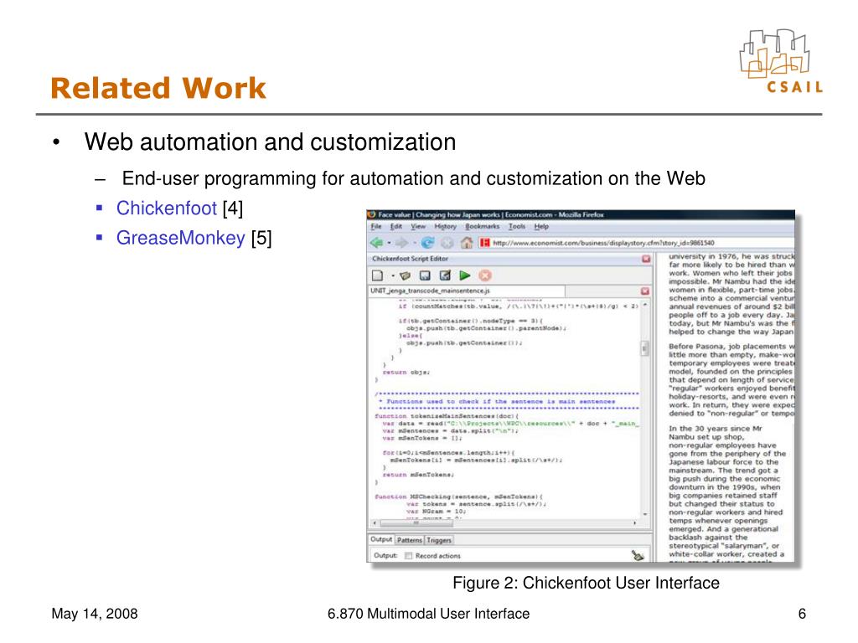Click the 'May 14, 2008' footer date
Image resolution: width=858 pixels, height=643 pixels.
click(x=95, y=614)
